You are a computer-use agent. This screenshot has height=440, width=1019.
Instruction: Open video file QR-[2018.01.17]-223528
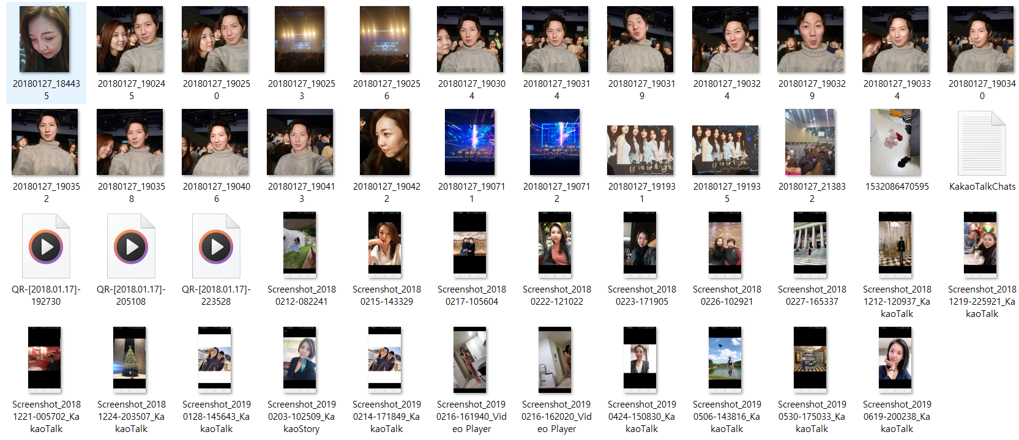(216, 246)
